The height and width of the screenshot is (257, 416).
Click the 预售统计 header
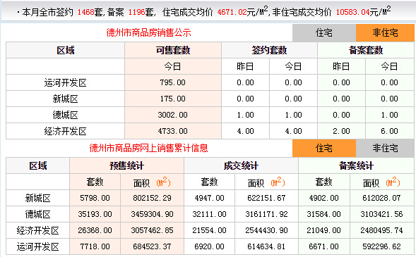click(x=127, y=165)
